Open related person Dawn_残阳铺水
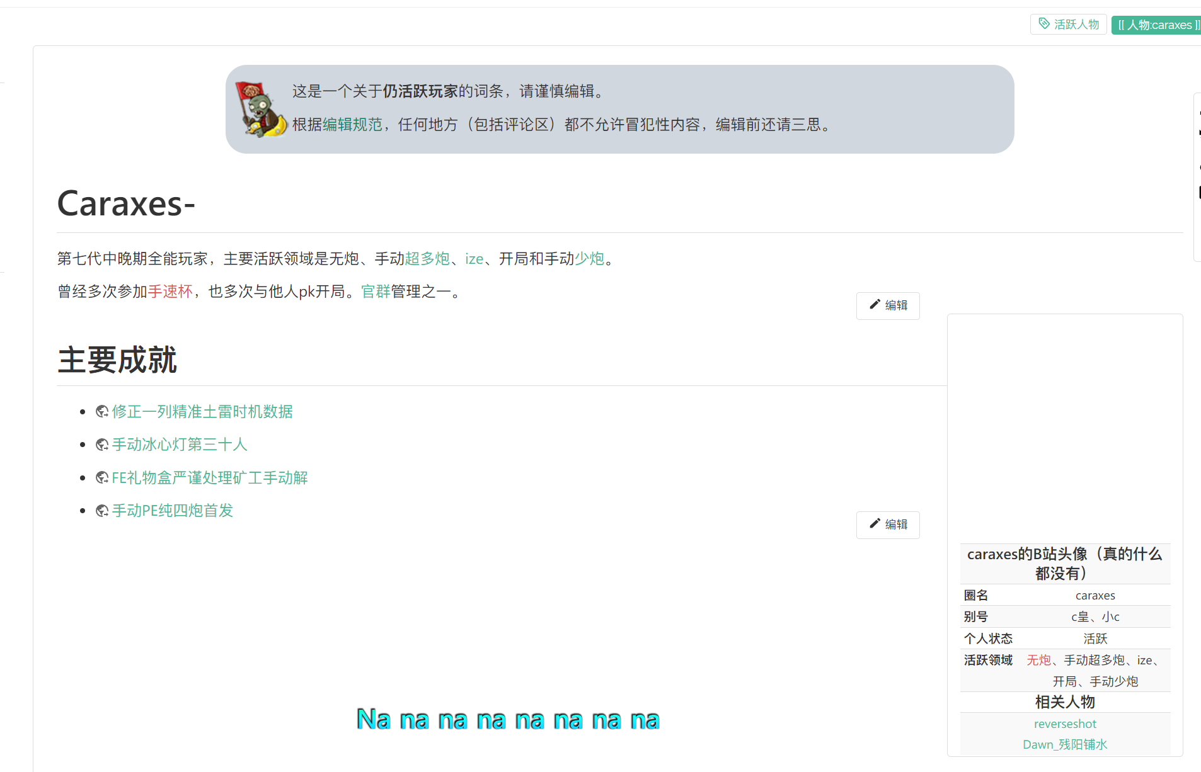This screenshot has width=1201, height=772. pos(1065,745)
